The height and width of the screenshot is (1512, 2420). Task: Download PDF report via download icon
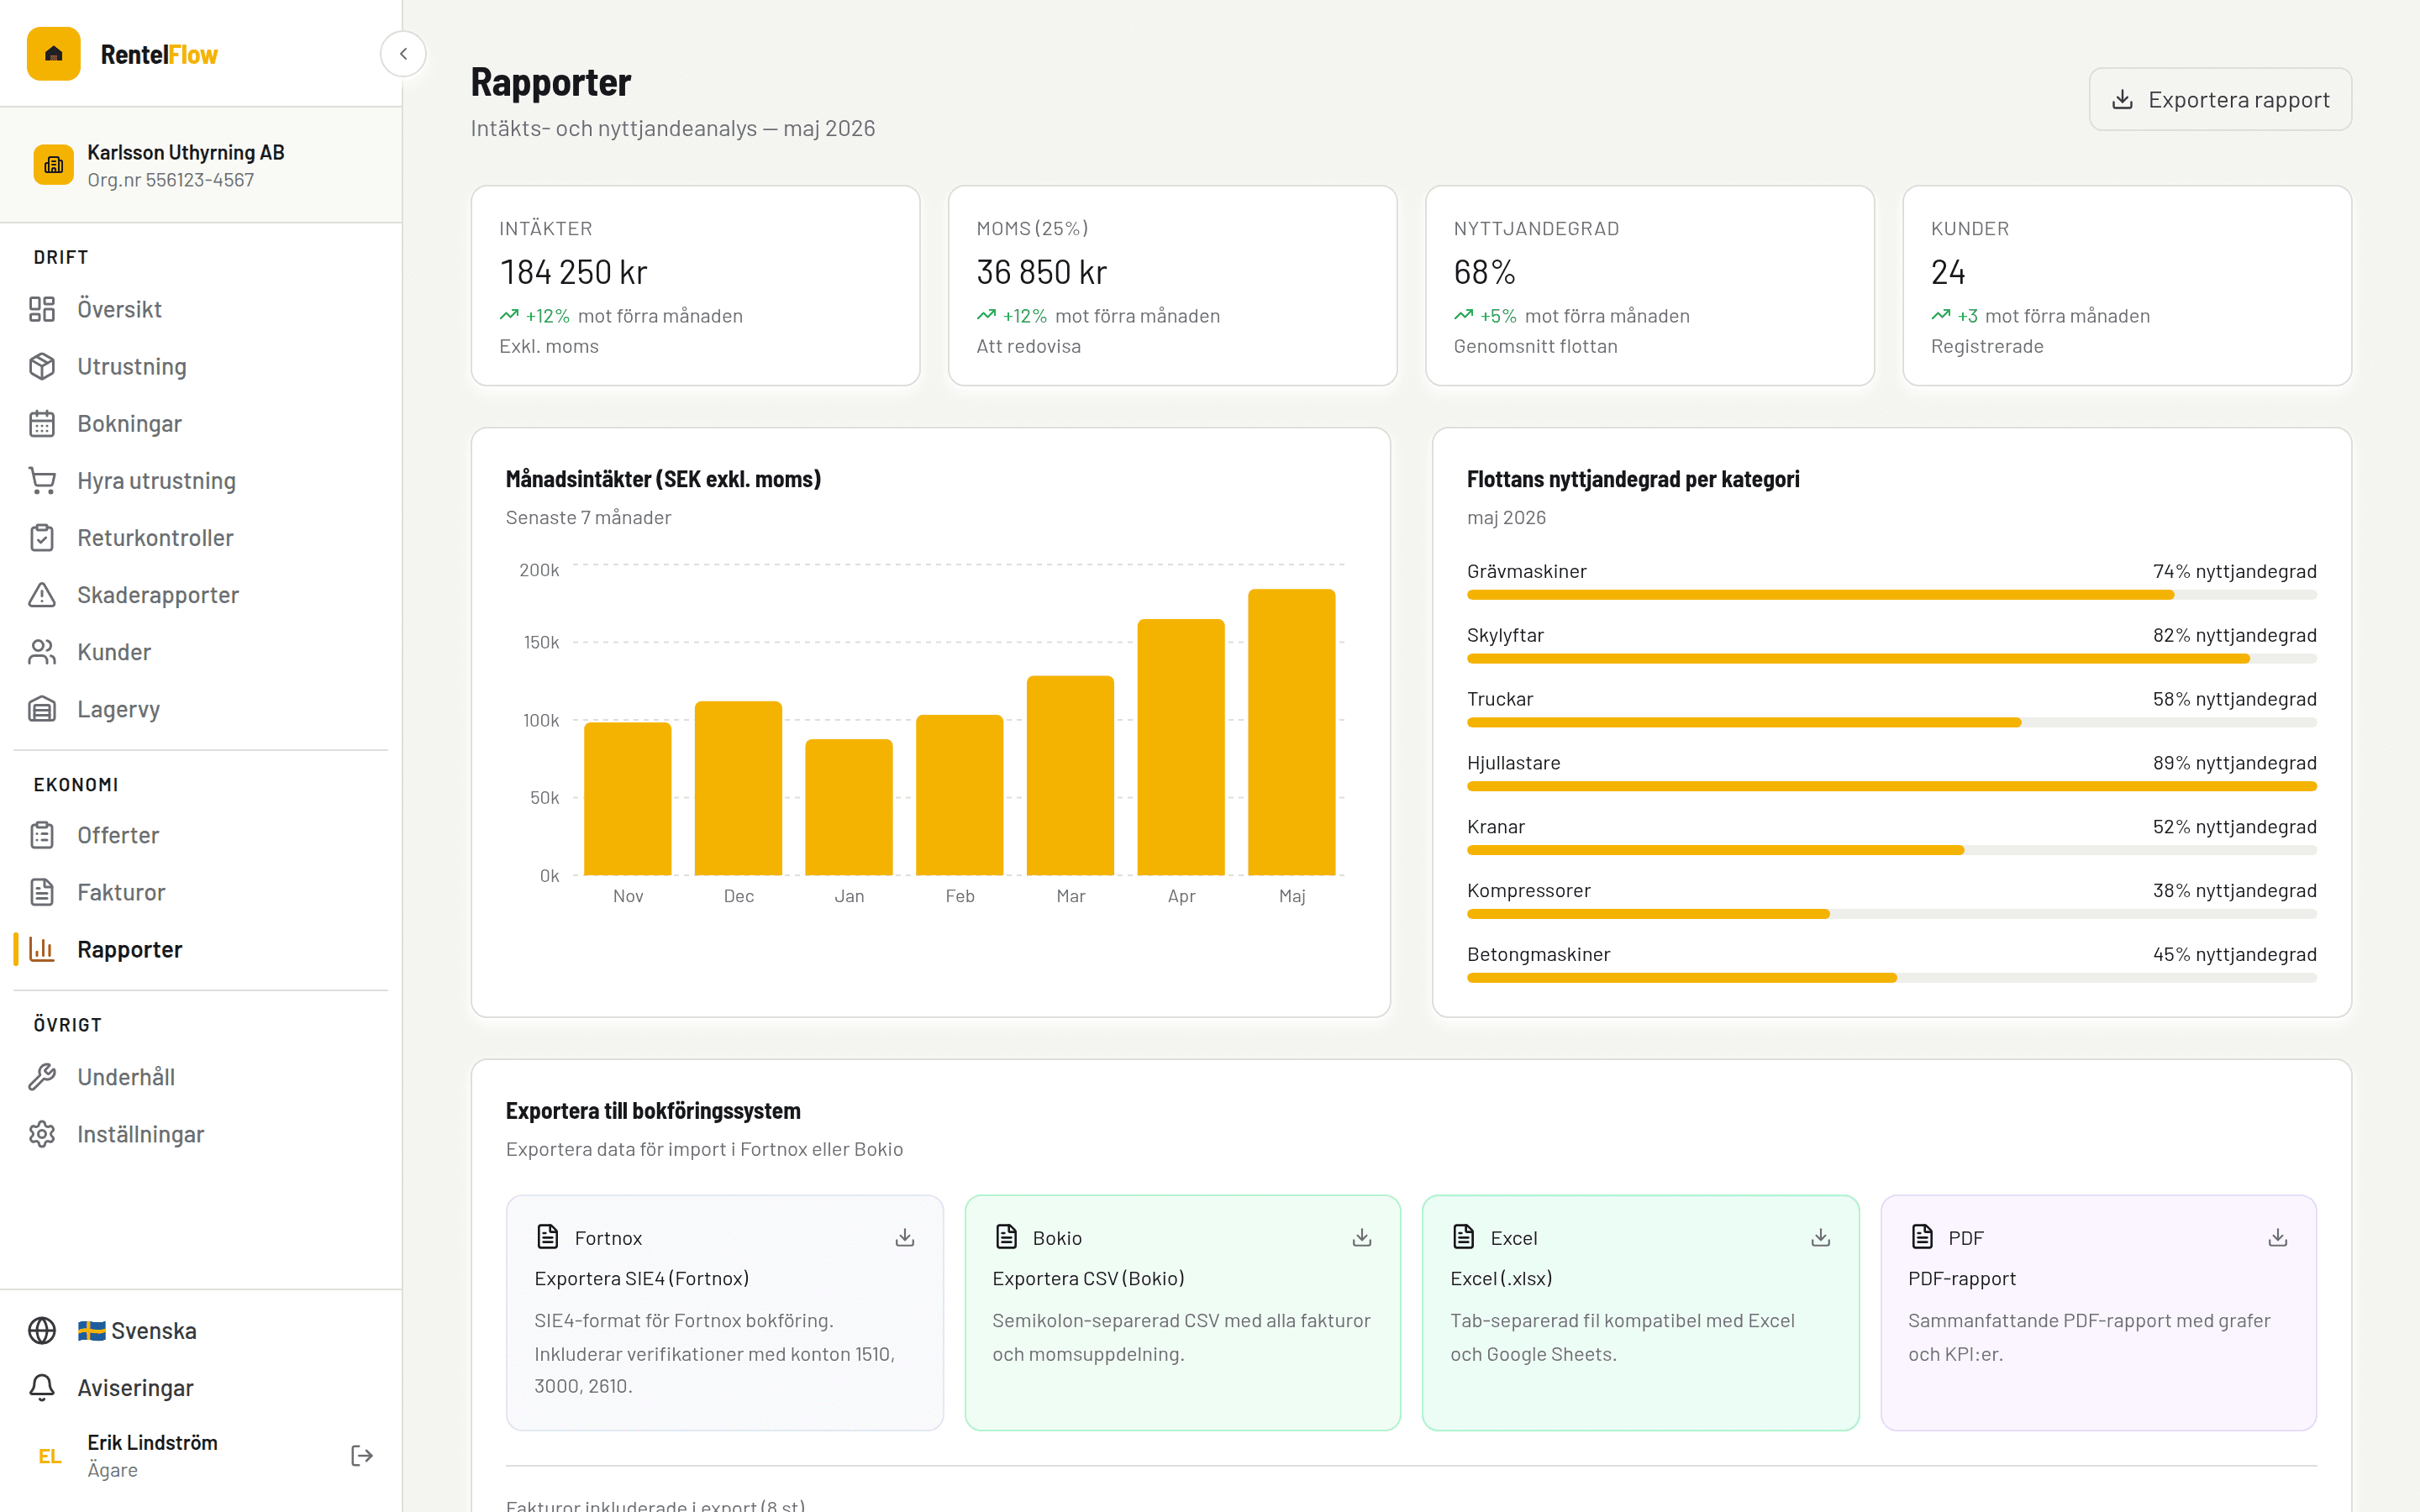pyautogui.click(x=2278, y=1237)
